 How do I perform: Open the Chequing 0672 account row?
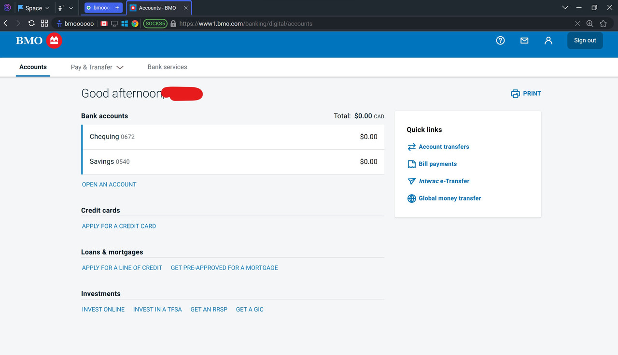coord(233,137)
